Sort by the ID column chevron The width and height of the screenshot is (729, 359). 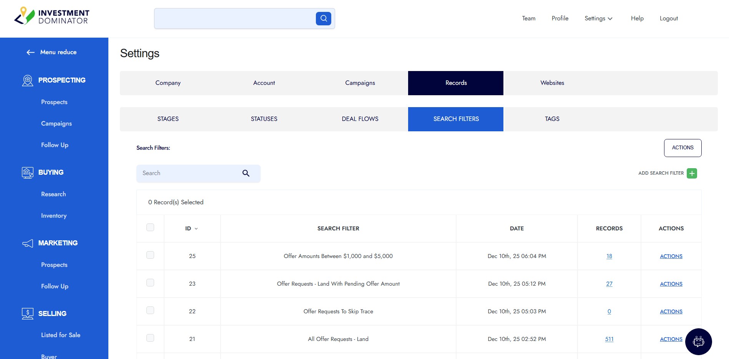196,228
